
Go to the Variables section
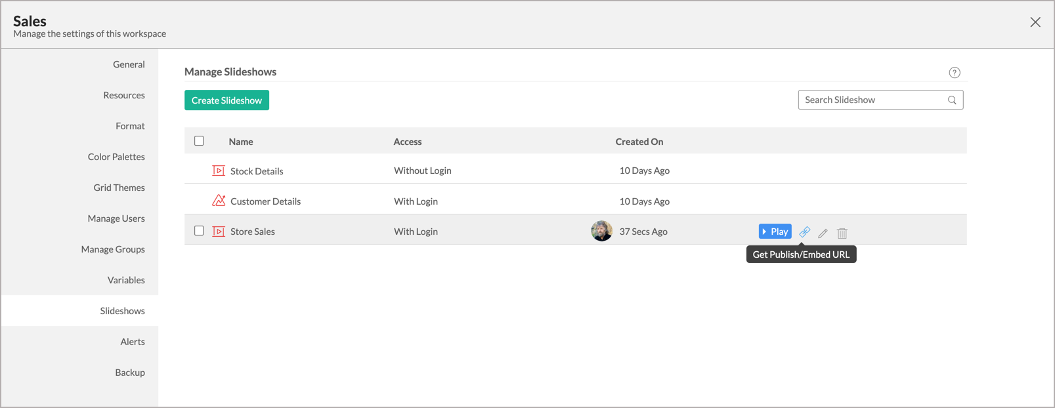(126, 280)
